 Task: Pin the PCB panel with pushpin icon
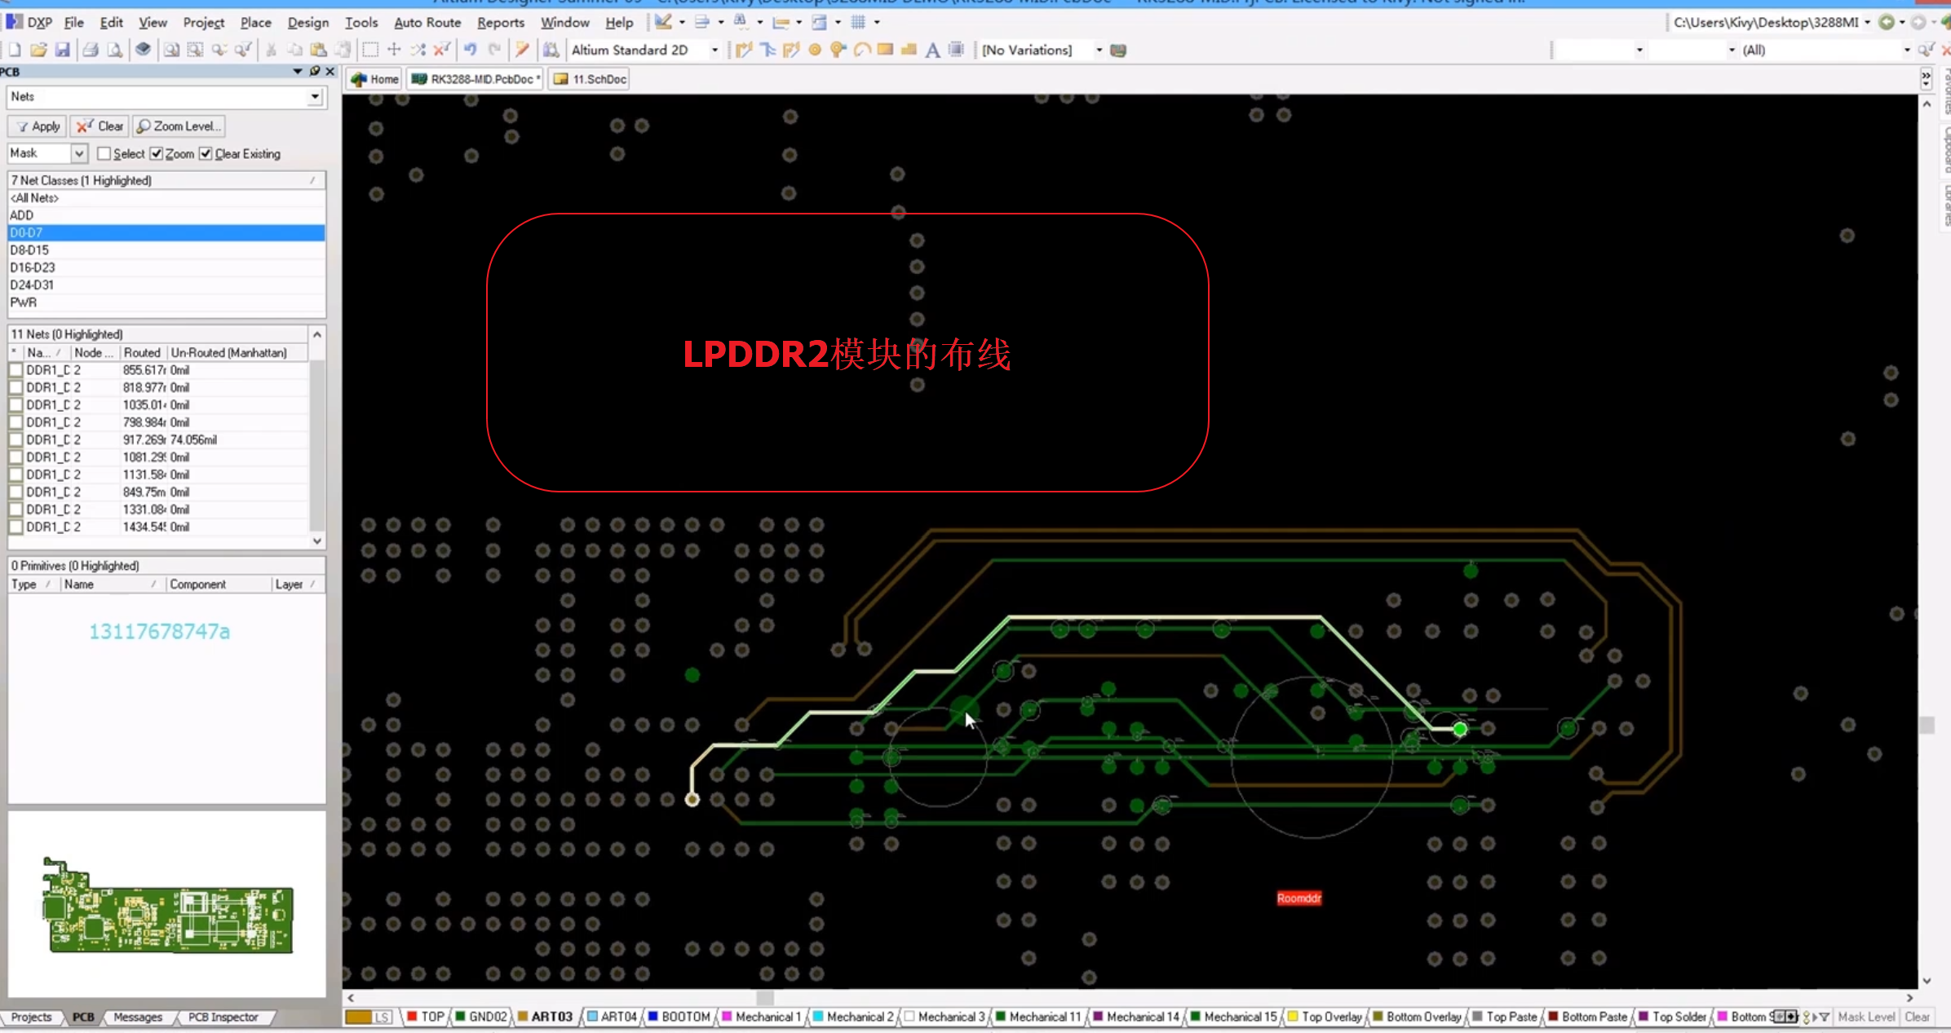315,72
